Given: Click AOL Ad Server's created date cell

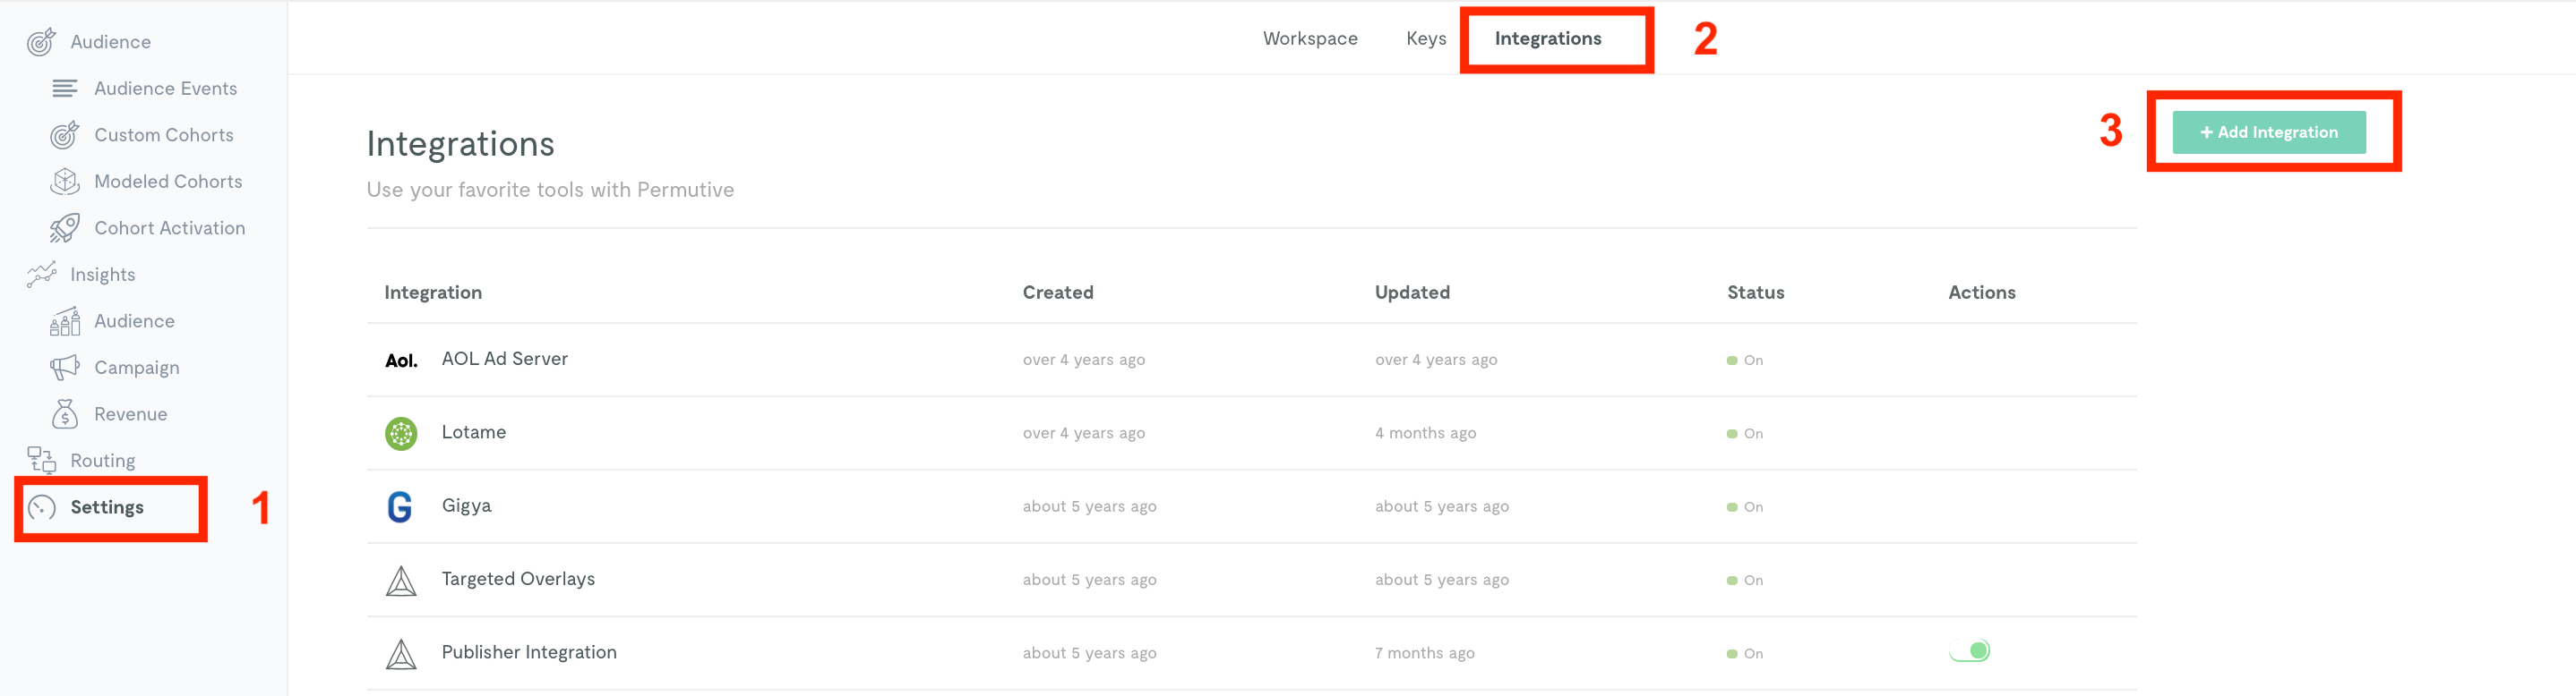Looking at the screenshot, I should (x=1084, y=361).
